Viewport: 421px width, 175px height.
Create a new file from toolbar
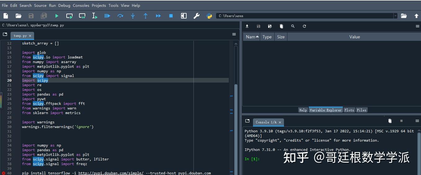coord(6,16)
